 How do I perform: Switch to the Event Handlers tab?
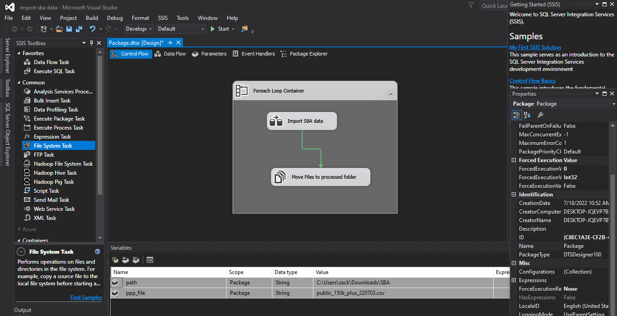pos(253,54)
